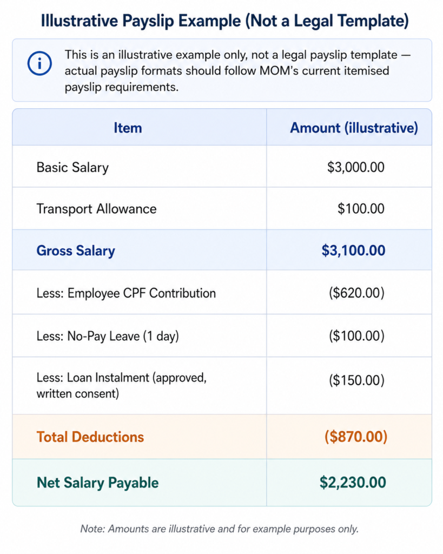Click the Amount (illustrative) column header
This screenshot has width=443, height=554.
(354, 128)
